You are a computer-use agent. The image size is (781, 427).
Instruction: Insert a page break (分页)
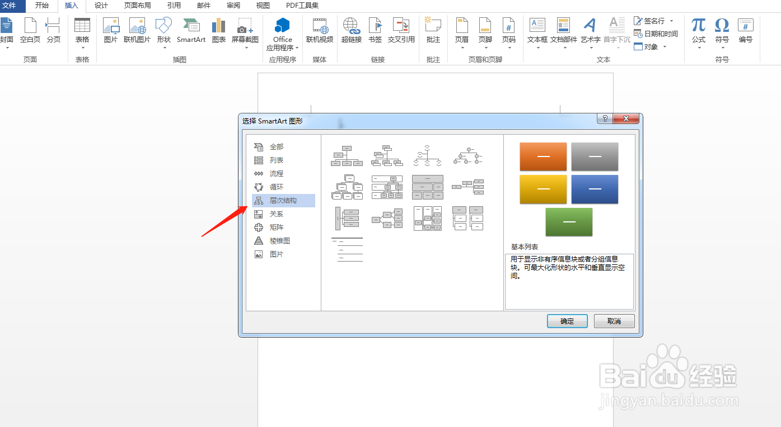tap(54, 31)
